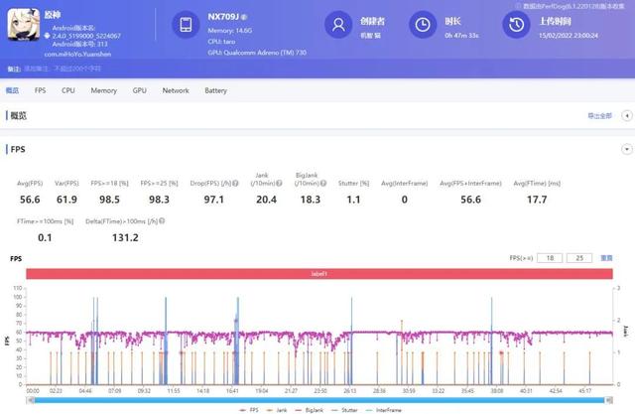The height and width of the screenshot is (414, 635).
Task: Click the reset link beside FPS thresholds
Action: (606, 258)
